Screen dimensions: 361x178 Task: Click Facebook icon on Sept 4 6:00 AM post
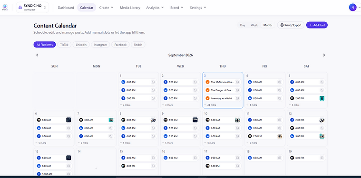click(x=250, y=90)
